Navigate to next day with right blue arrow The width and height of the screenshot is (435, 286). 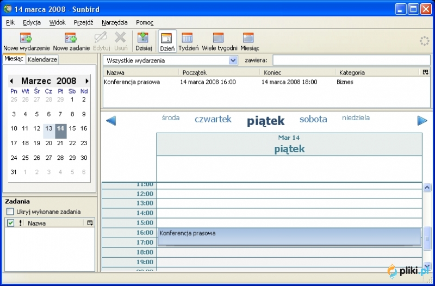(422, 121)
